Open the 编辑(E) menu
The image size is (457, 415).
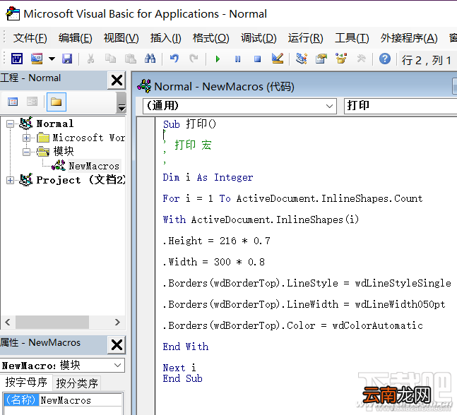[x=75, y=38]
